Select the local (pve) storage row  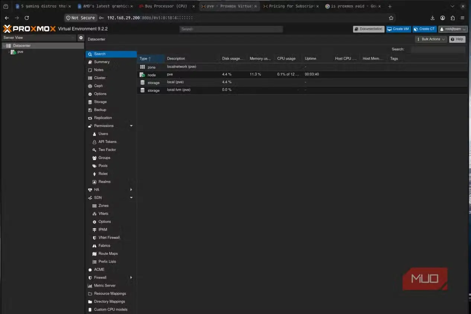click(x=302, y=82)
